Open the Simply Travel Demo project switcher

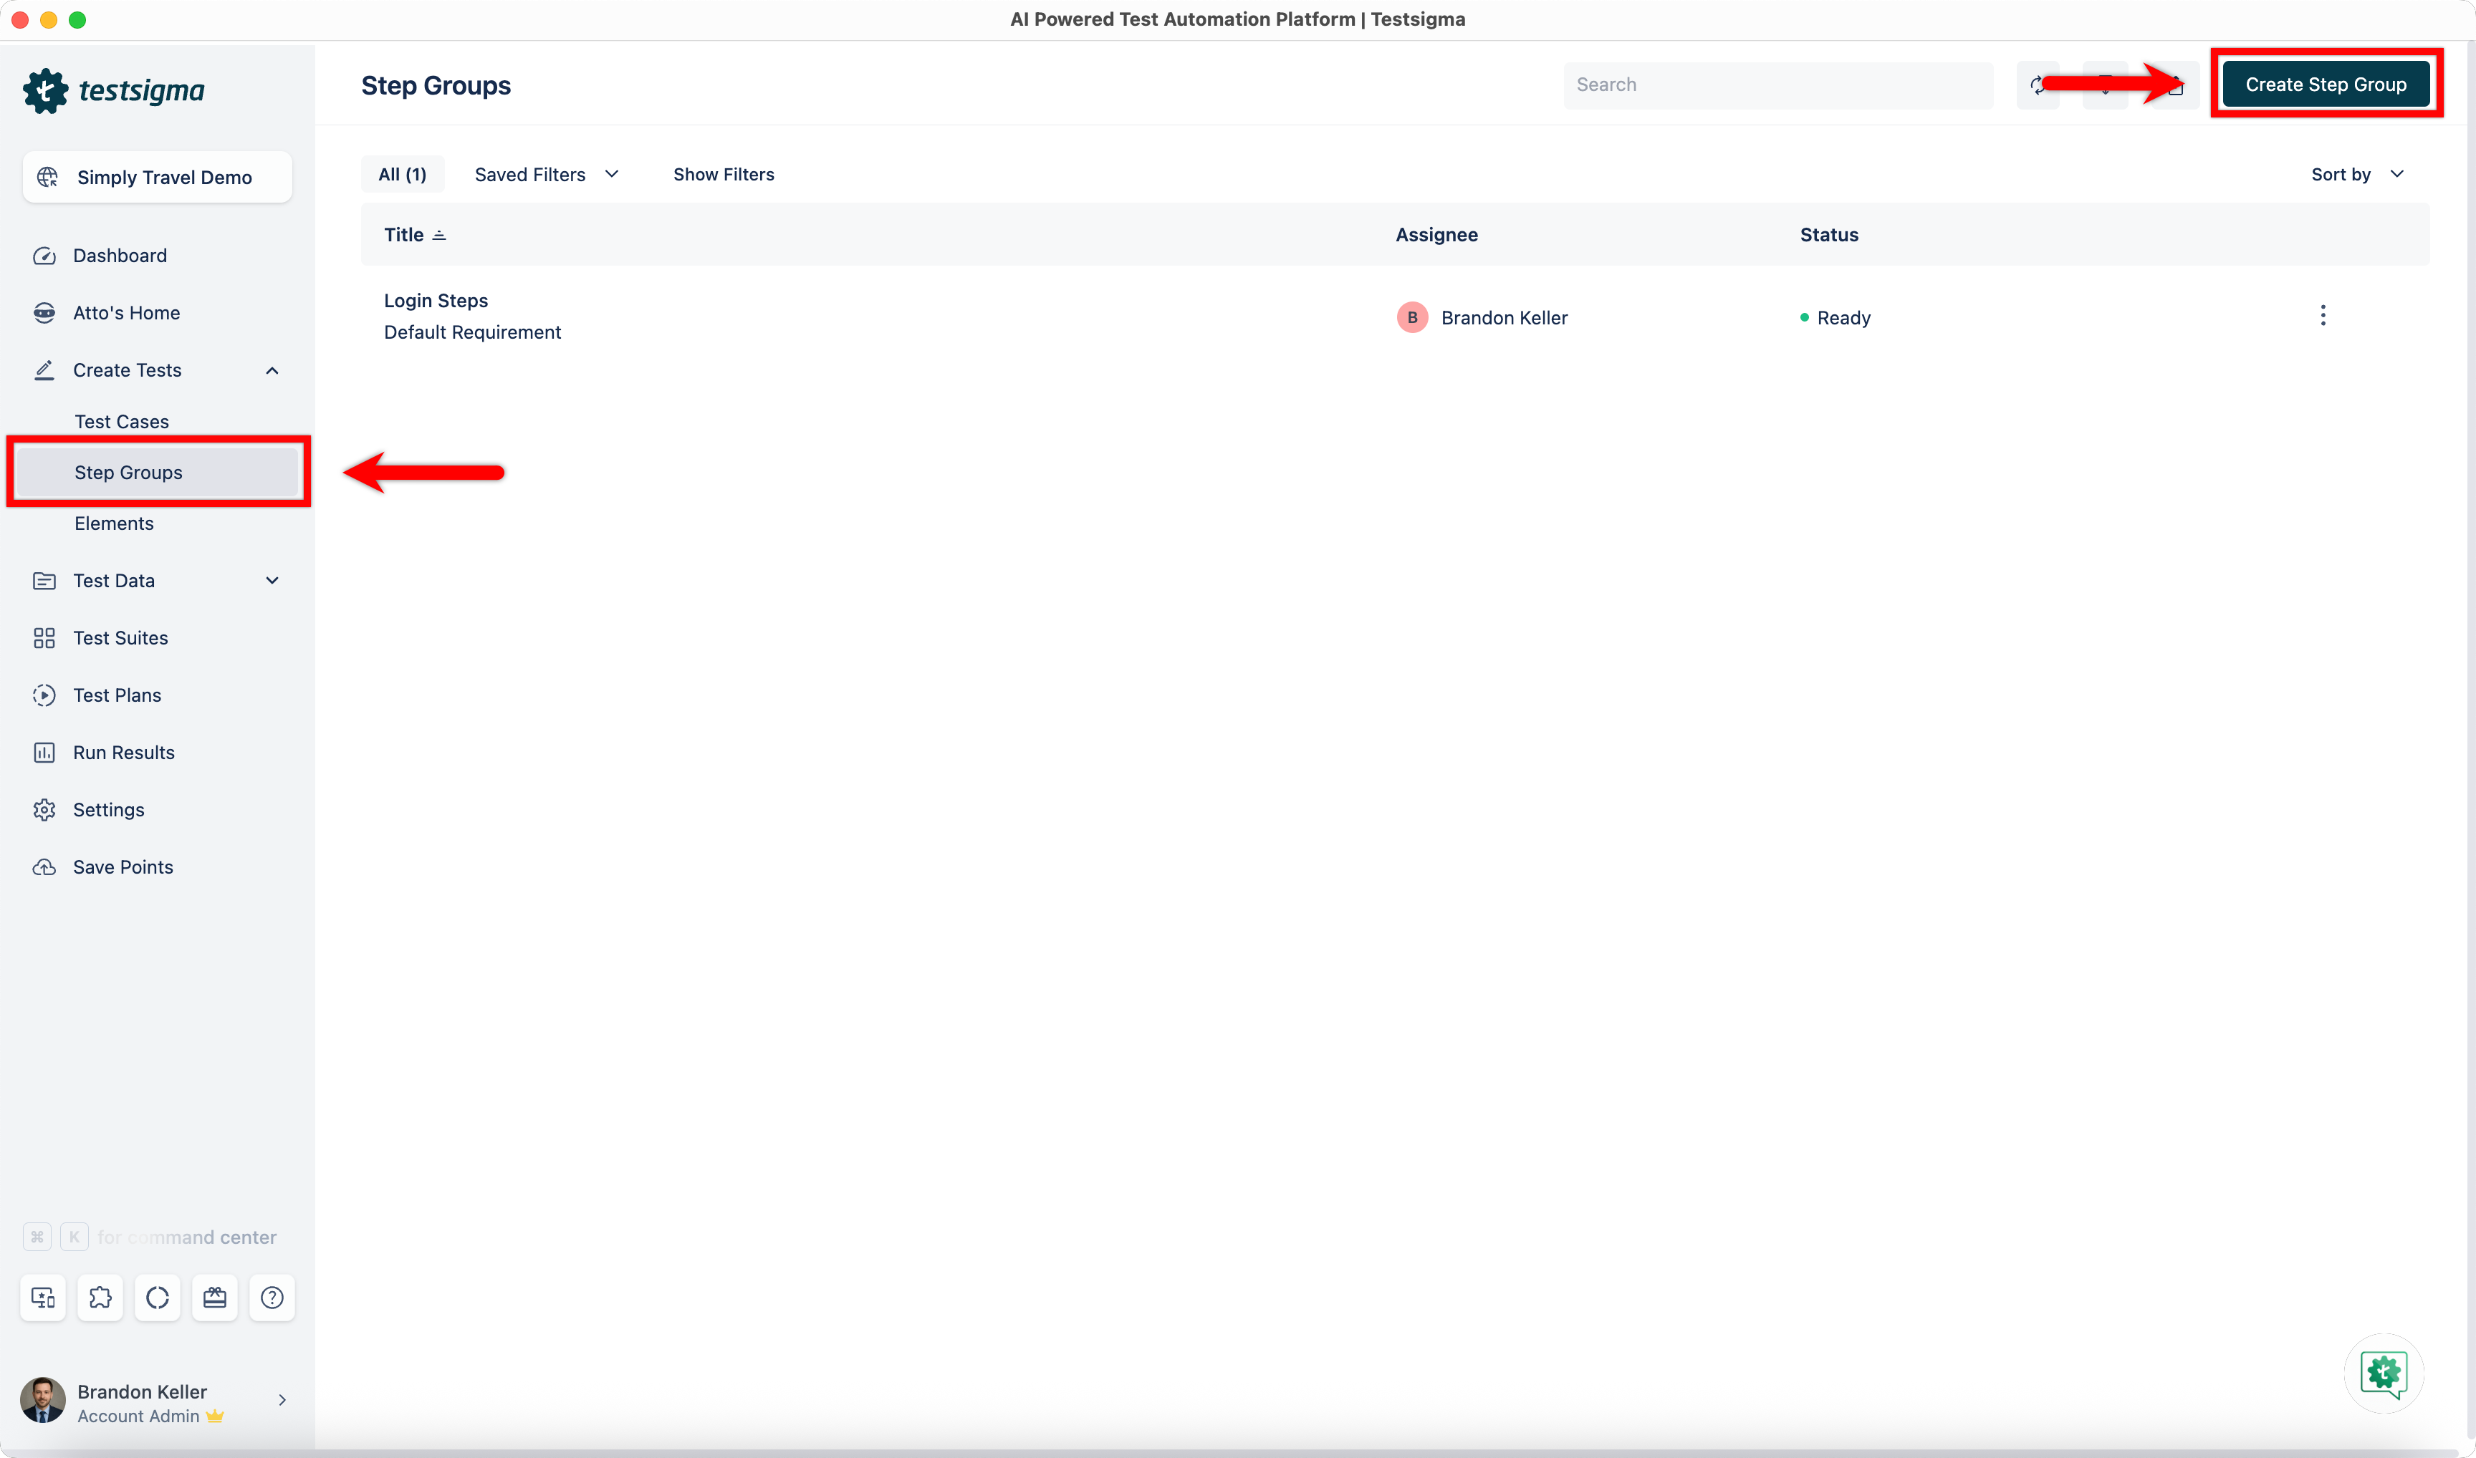click(158, 177)
